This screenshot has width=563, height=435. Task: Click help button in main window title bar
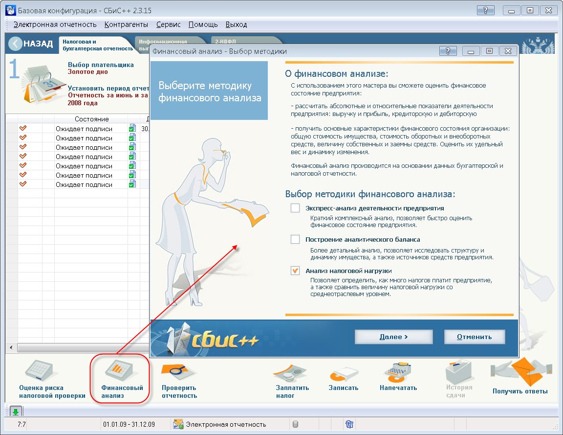click(x=485, y=10)
